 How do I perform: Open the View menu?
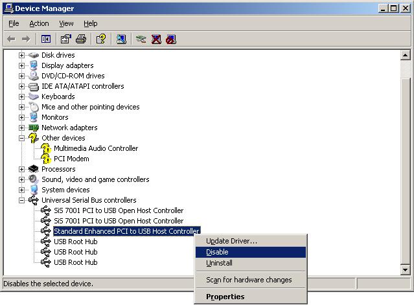point(66,23)
